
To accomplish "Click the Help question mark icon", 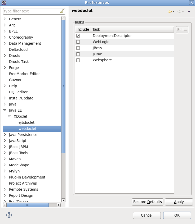I will (9, 215).
